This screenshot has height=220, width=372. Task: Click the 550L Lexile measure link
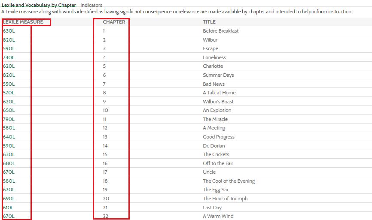click(9, 84)
